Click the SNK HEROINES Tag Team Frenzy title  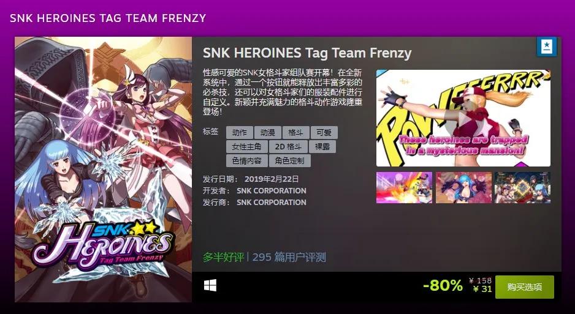[307, 53]
